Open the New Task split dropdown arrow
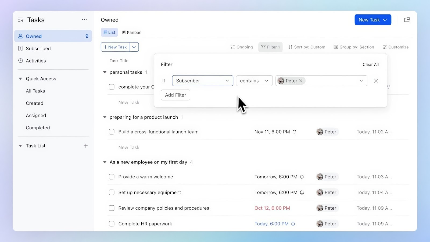This screenshot has height=242, width=430. coord(134,47)
